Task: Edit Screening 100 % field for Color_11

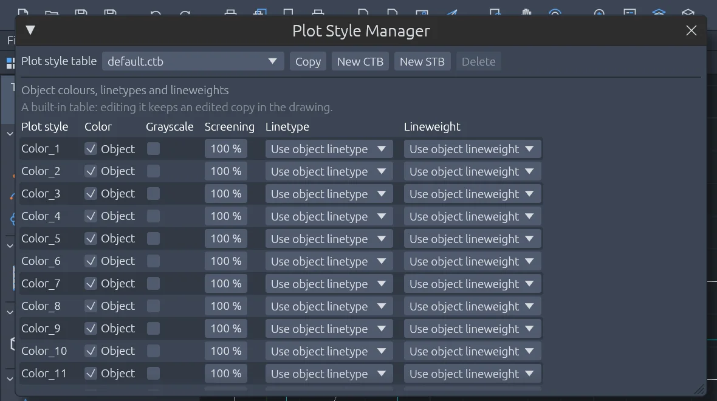Action: point(226,373)
